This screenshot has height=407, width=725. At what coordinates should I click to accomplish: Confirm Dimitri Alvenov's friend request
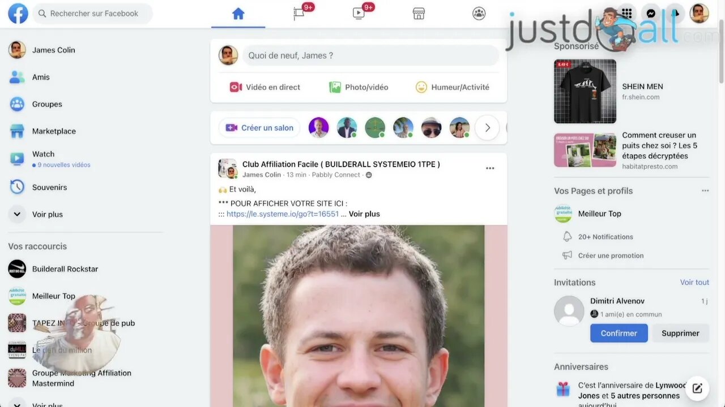coord(619,333)
